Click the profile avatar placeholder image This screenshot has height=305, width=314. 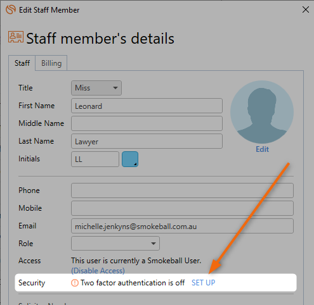[x=262, y=112]
